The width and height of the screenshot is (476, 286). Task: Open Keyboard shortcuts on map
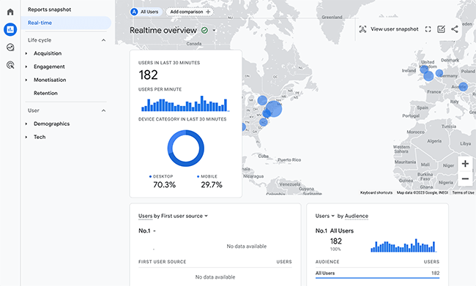pyautogui.click(x=376, y=192)
